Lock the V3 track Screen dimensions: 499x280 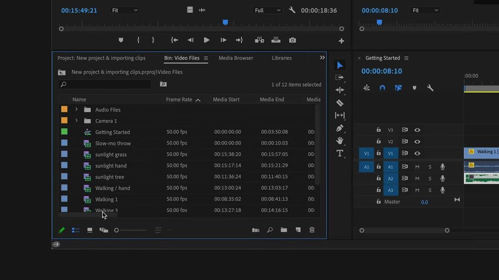coord(378,129)
